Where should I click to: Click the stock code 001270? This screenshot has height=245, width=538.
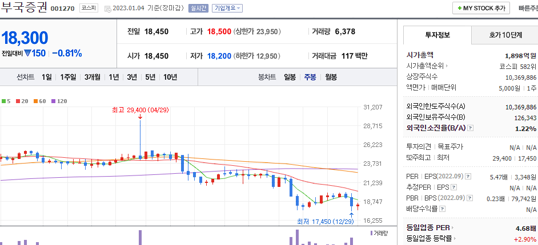tap(62, 9)
